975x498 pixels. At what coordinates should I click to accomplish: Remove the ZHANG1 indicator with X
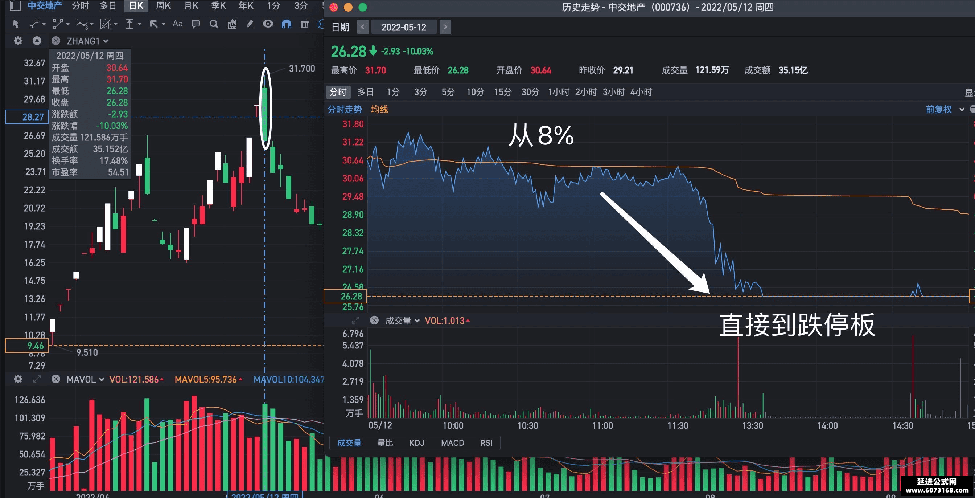[x=55, y=41]
